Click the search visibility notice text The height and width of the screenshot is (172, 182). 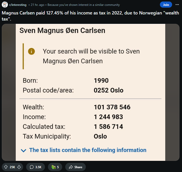coord(91,56)
